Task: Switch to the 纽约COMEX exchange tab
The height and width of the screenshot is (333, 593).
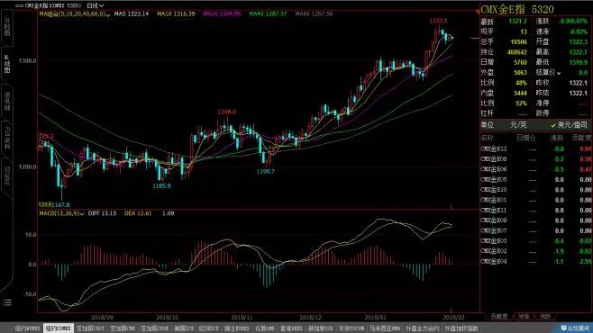Action: click(x=59, y=328)
